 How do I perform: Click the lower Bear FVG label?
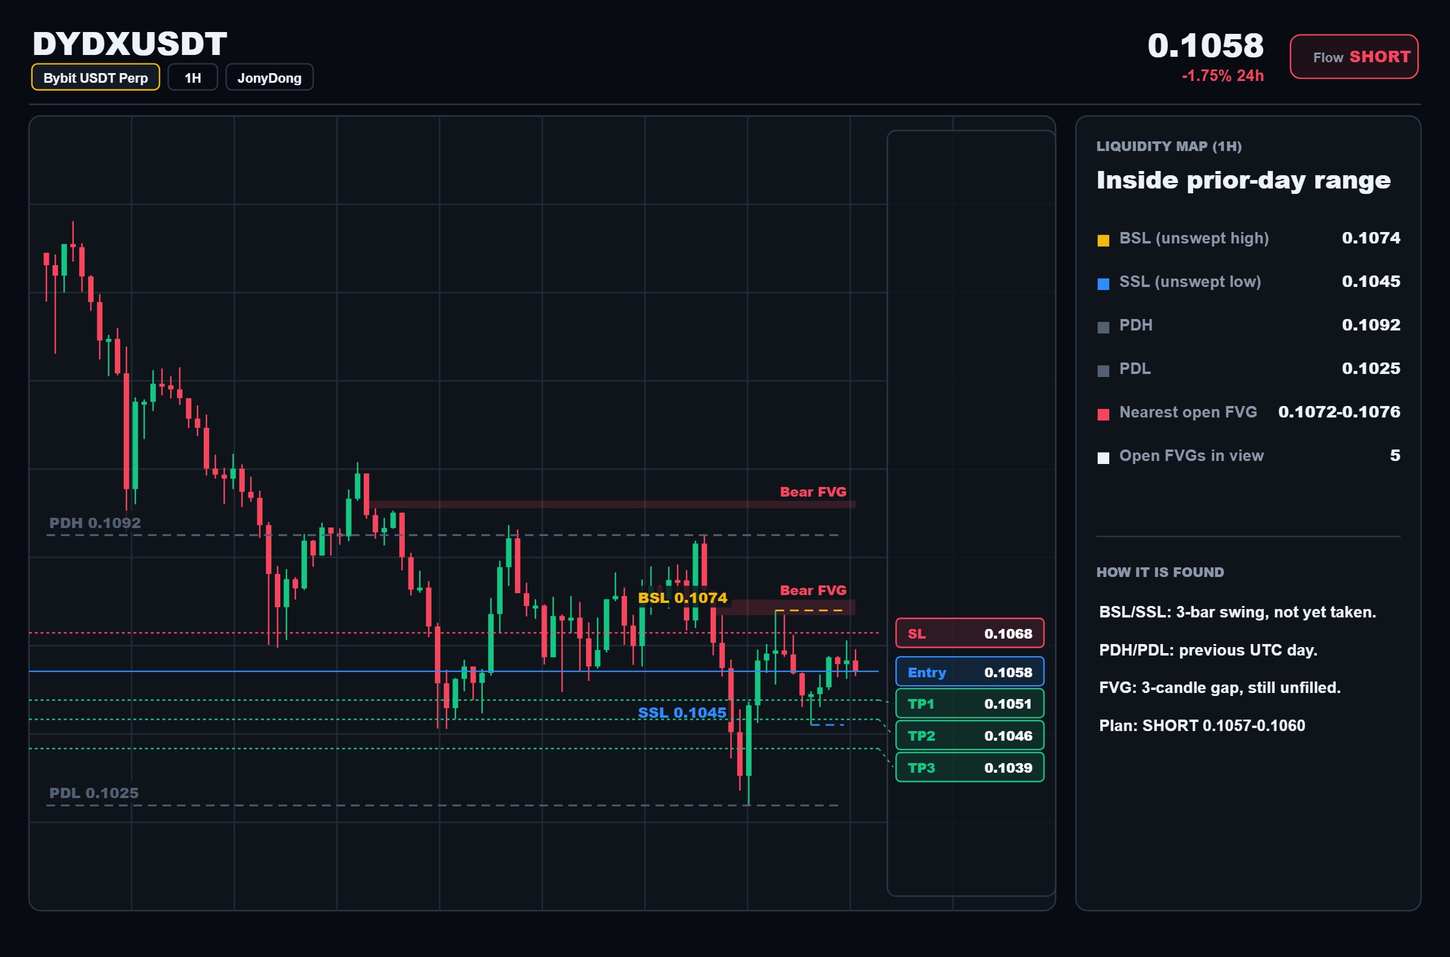click(813, 590)
